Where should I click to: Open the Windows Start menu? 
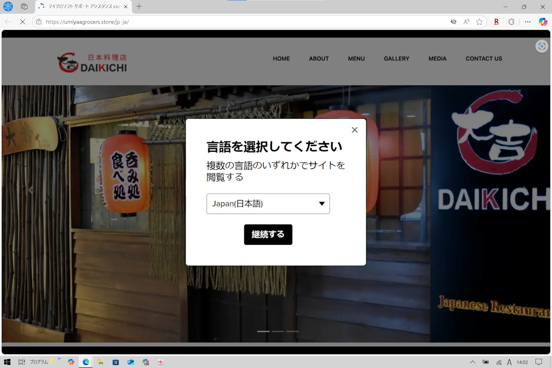tap(6, 362)
